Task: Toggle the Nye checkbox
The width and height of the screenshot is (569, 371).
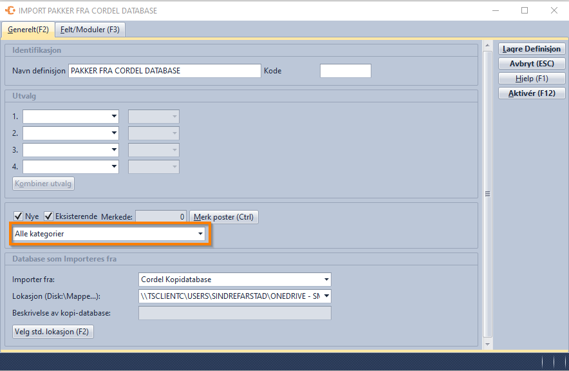Action: coord(19,216)
